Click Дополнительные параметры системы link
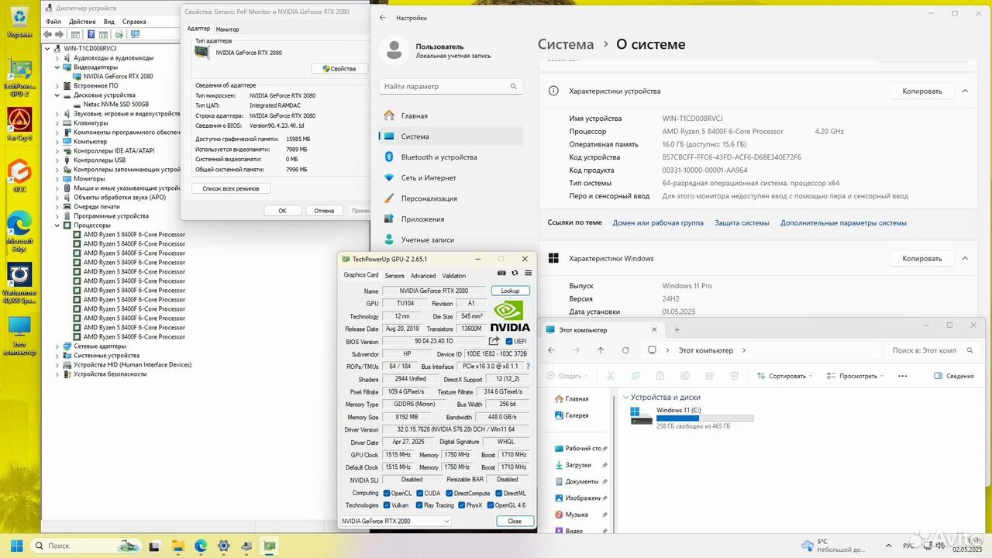Image resolution: width=992 pixels, height=558 pixels. point(843,223)
